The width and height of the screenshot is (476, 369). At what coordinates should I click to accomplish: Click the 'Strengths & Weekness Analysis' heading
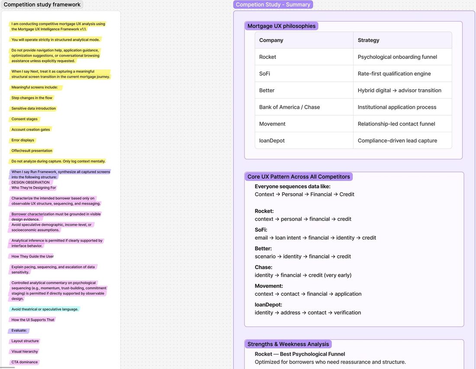click(x=288, y=344)
